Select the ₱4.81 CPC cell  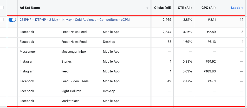pos(212,81)
